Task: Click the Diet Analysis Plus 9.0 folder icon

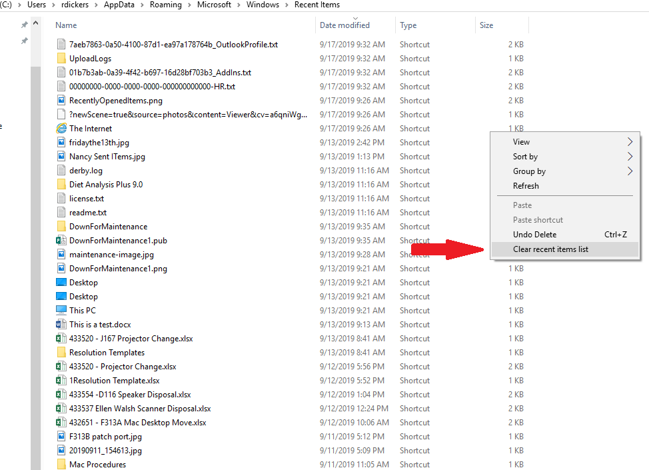Action: tap(61, 184)
